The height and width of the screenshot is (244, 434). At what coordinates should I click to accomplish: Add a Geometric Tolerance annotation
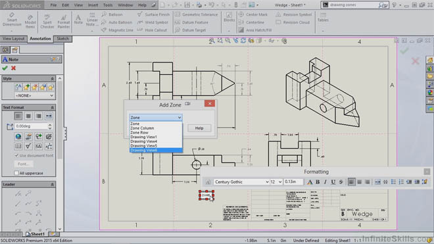(197, 14)
